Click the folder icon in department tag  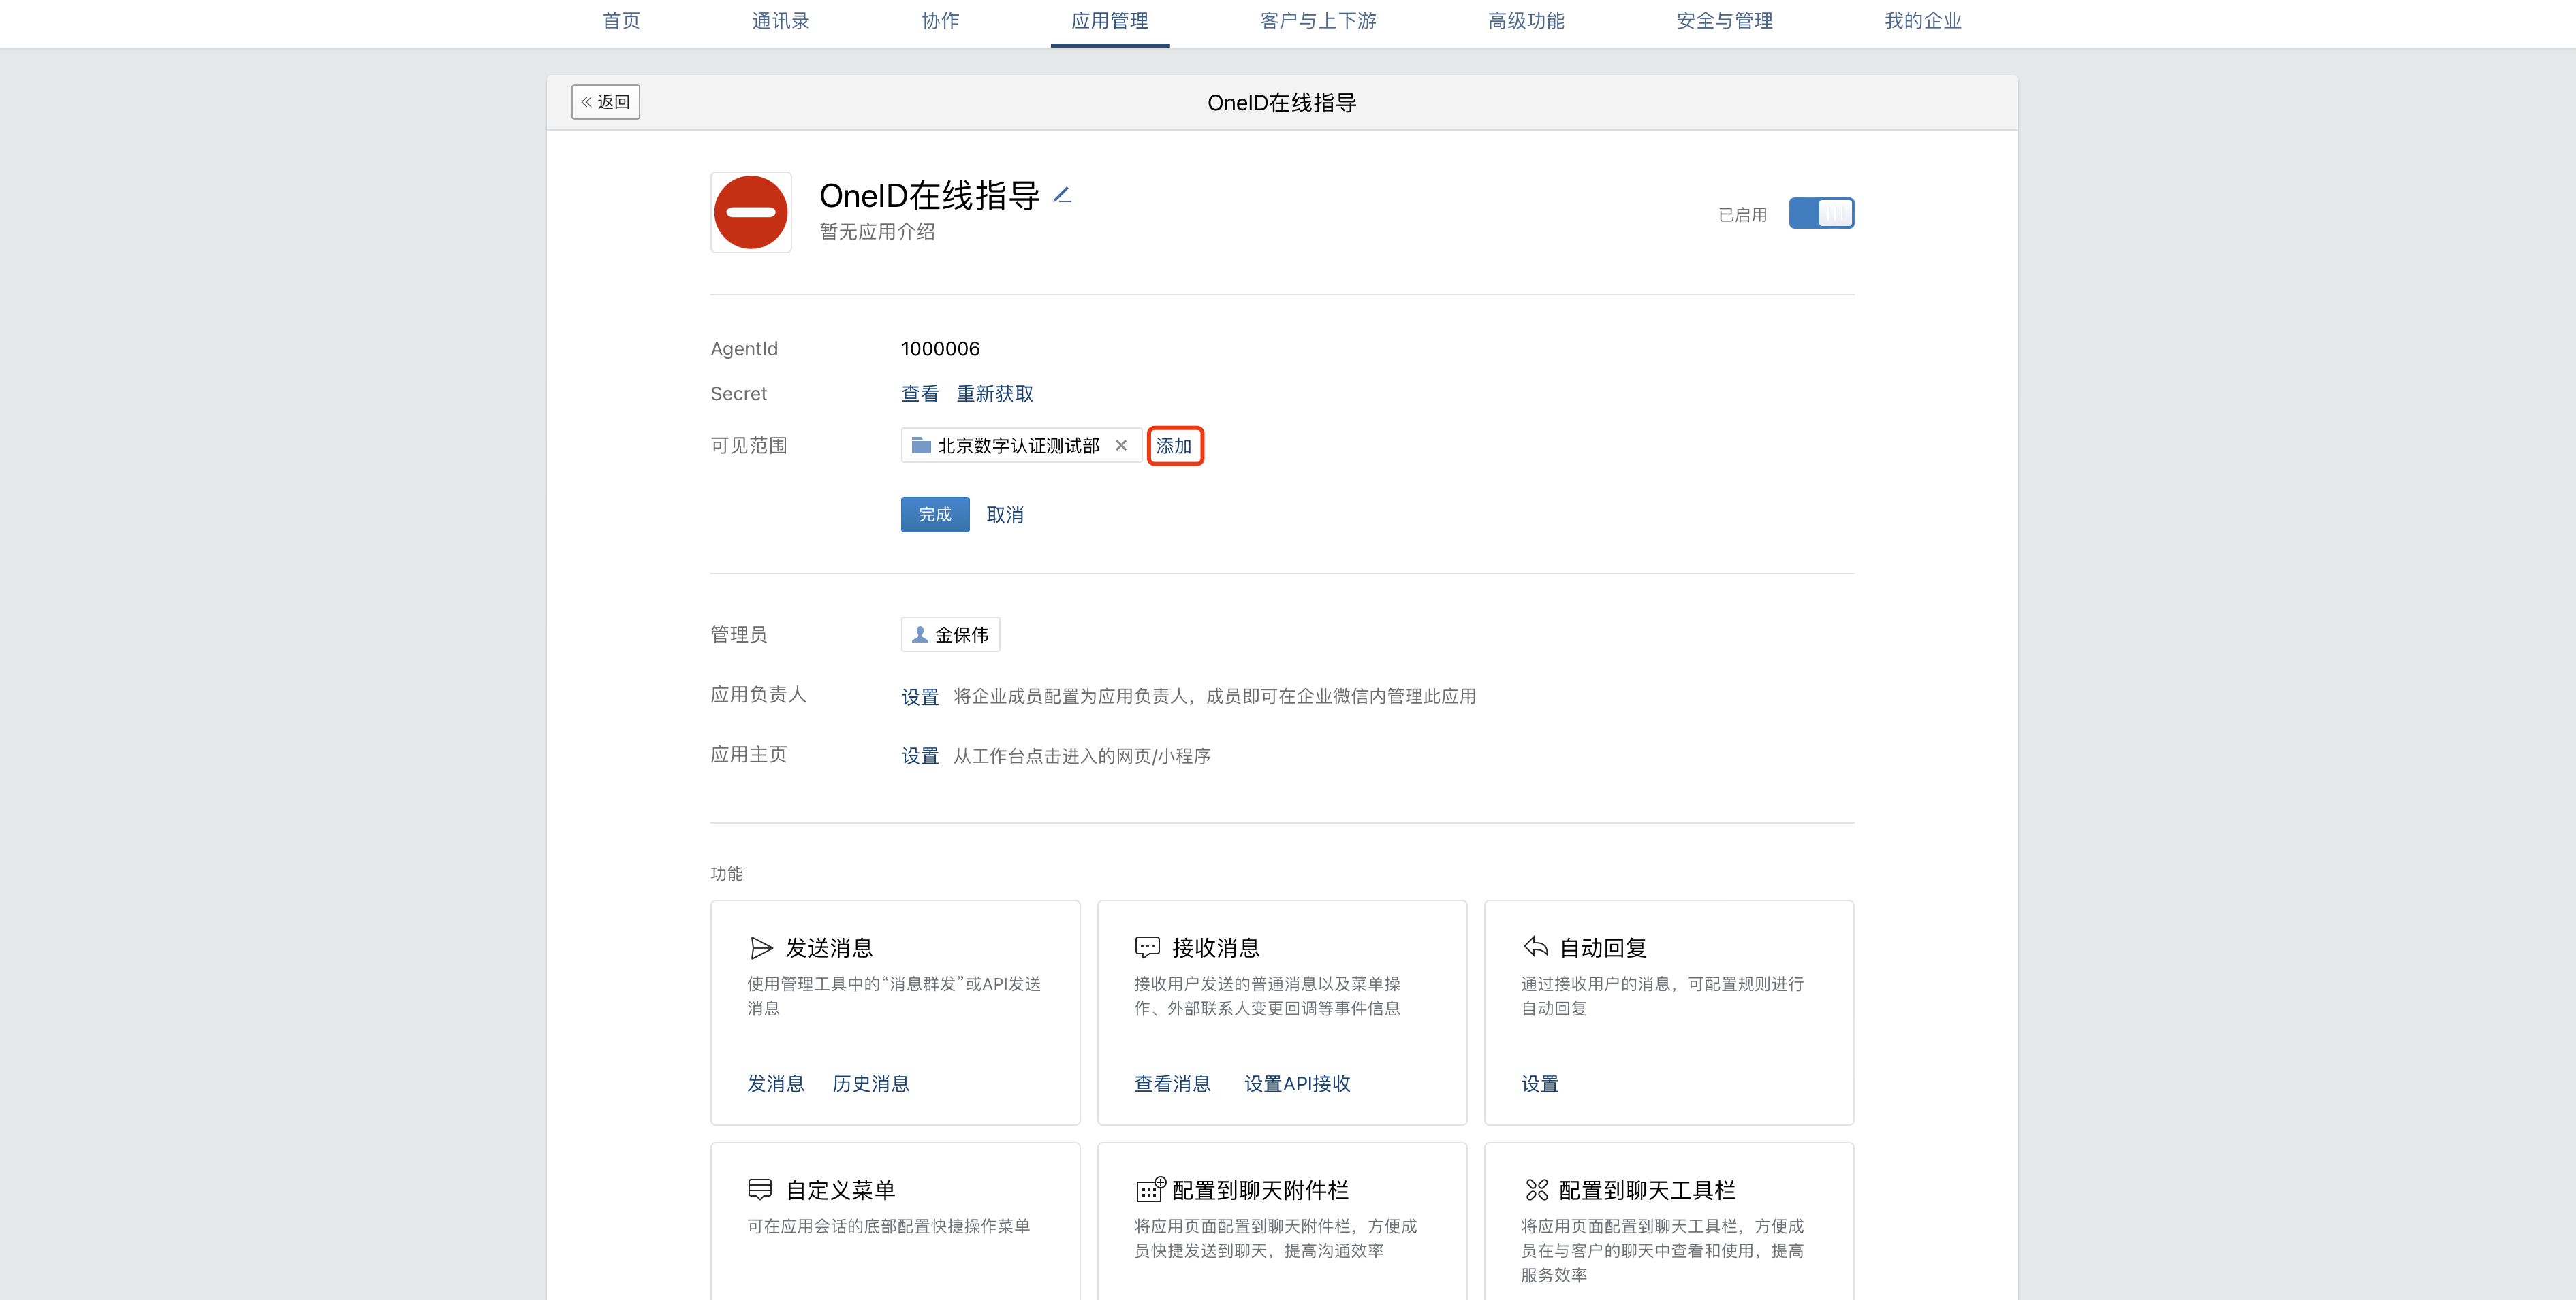[921, 446]
